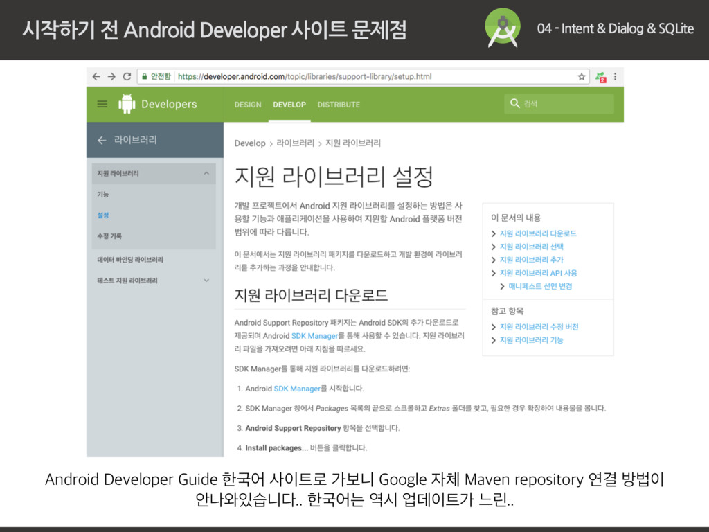Open 지원 라이브러리 다운로드 contents link
The image size is (709, 532).
pyautogui.click(x=538, y=233)
